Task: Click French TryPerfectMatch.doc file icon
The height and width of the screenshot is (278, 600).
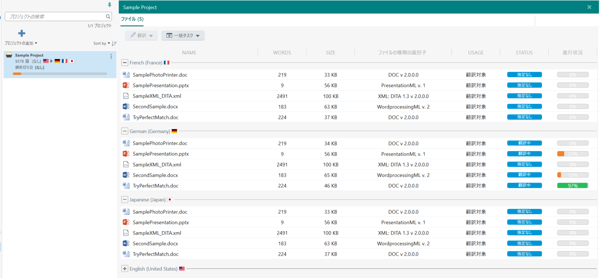Action: coord(126,117)
